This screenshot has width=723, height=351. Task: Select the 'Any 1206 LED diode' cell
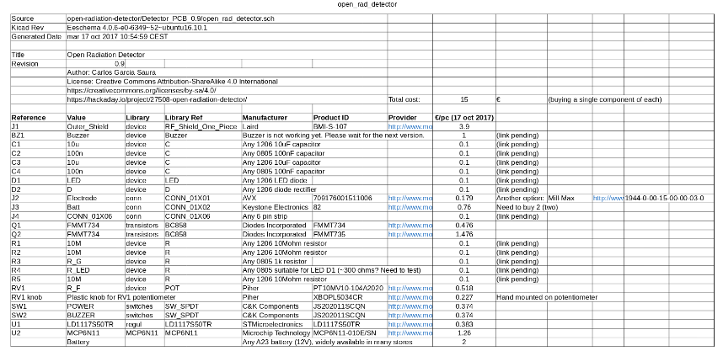[275, 180]
